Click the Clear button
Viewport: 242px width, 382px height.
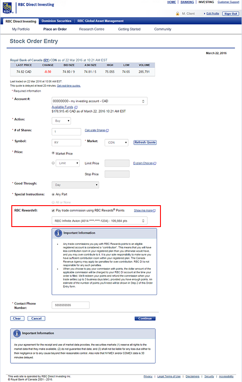click(x=17, y=319)
